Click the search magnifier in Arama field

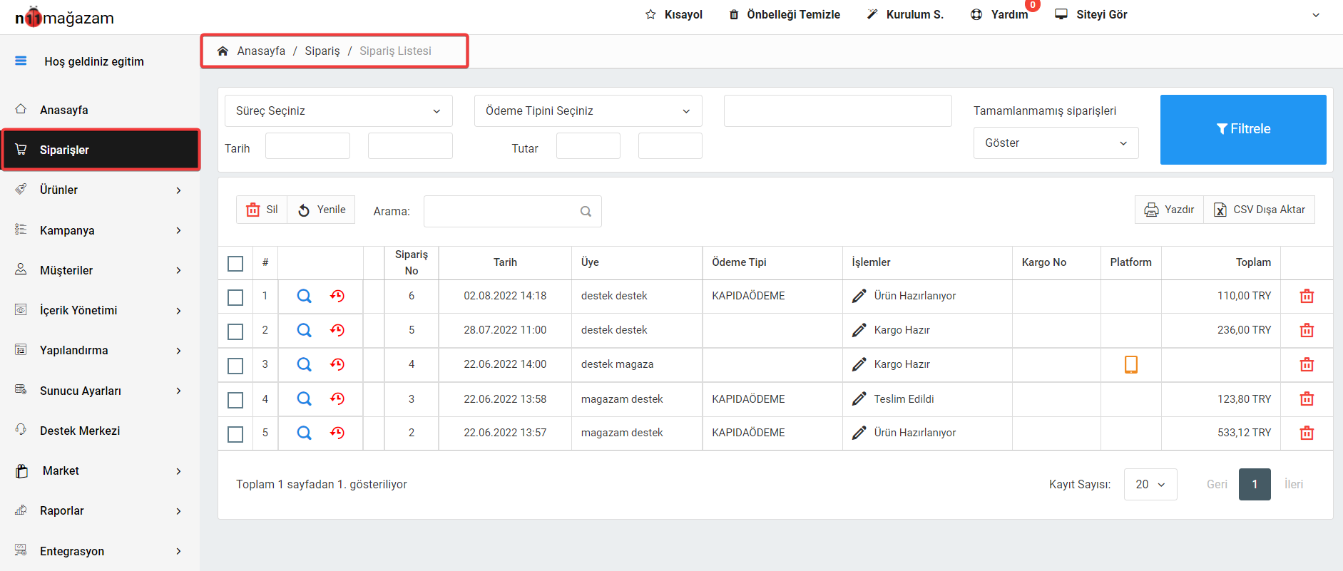(x=586, y=211)
